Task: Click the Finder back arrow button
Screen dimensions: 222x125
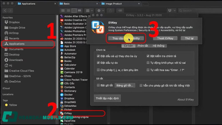Action: (5, 10)
